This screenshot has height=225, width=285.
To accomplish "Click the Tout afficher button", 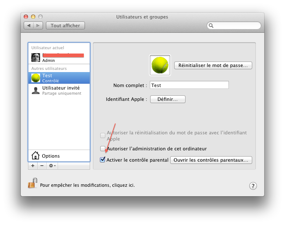I will coord(66,25).
